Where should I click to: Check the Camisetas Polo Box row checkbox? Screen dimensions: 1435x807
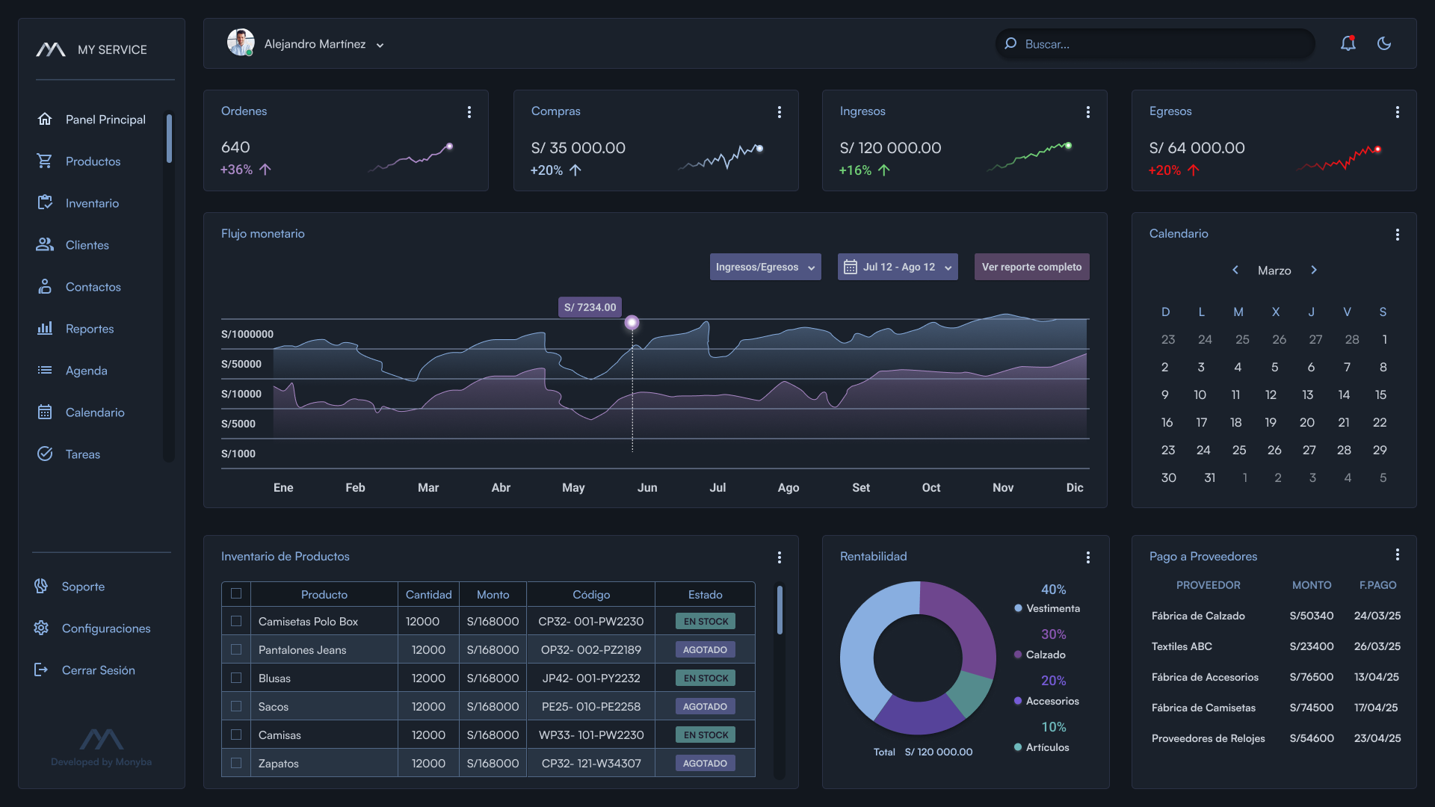pos(236,621)
